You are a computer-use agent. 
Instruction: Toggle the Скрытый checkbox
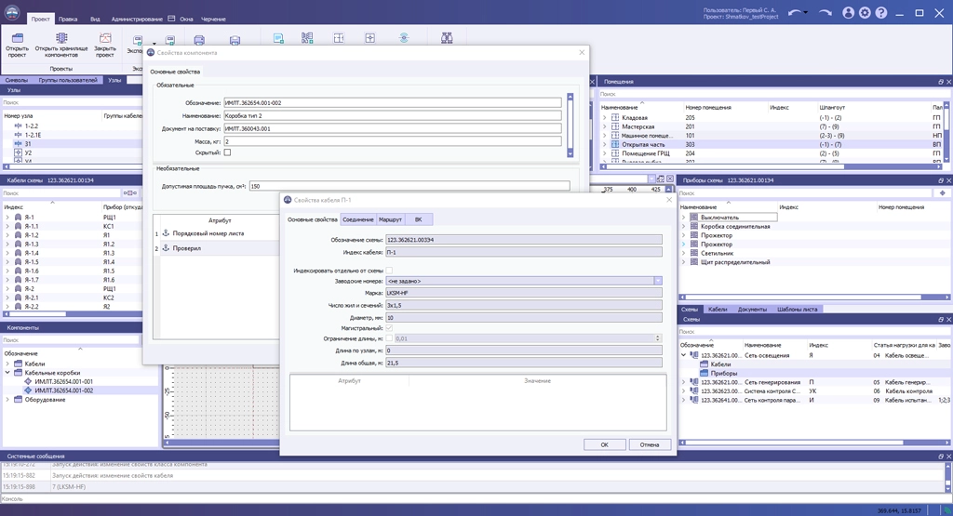click(x=227, y=152)
